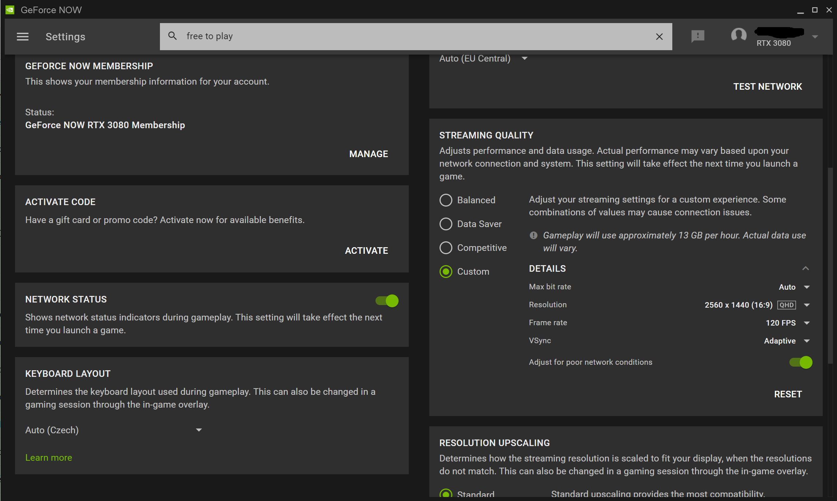Click the STREAMING QUALITY heading

point(486,135)
